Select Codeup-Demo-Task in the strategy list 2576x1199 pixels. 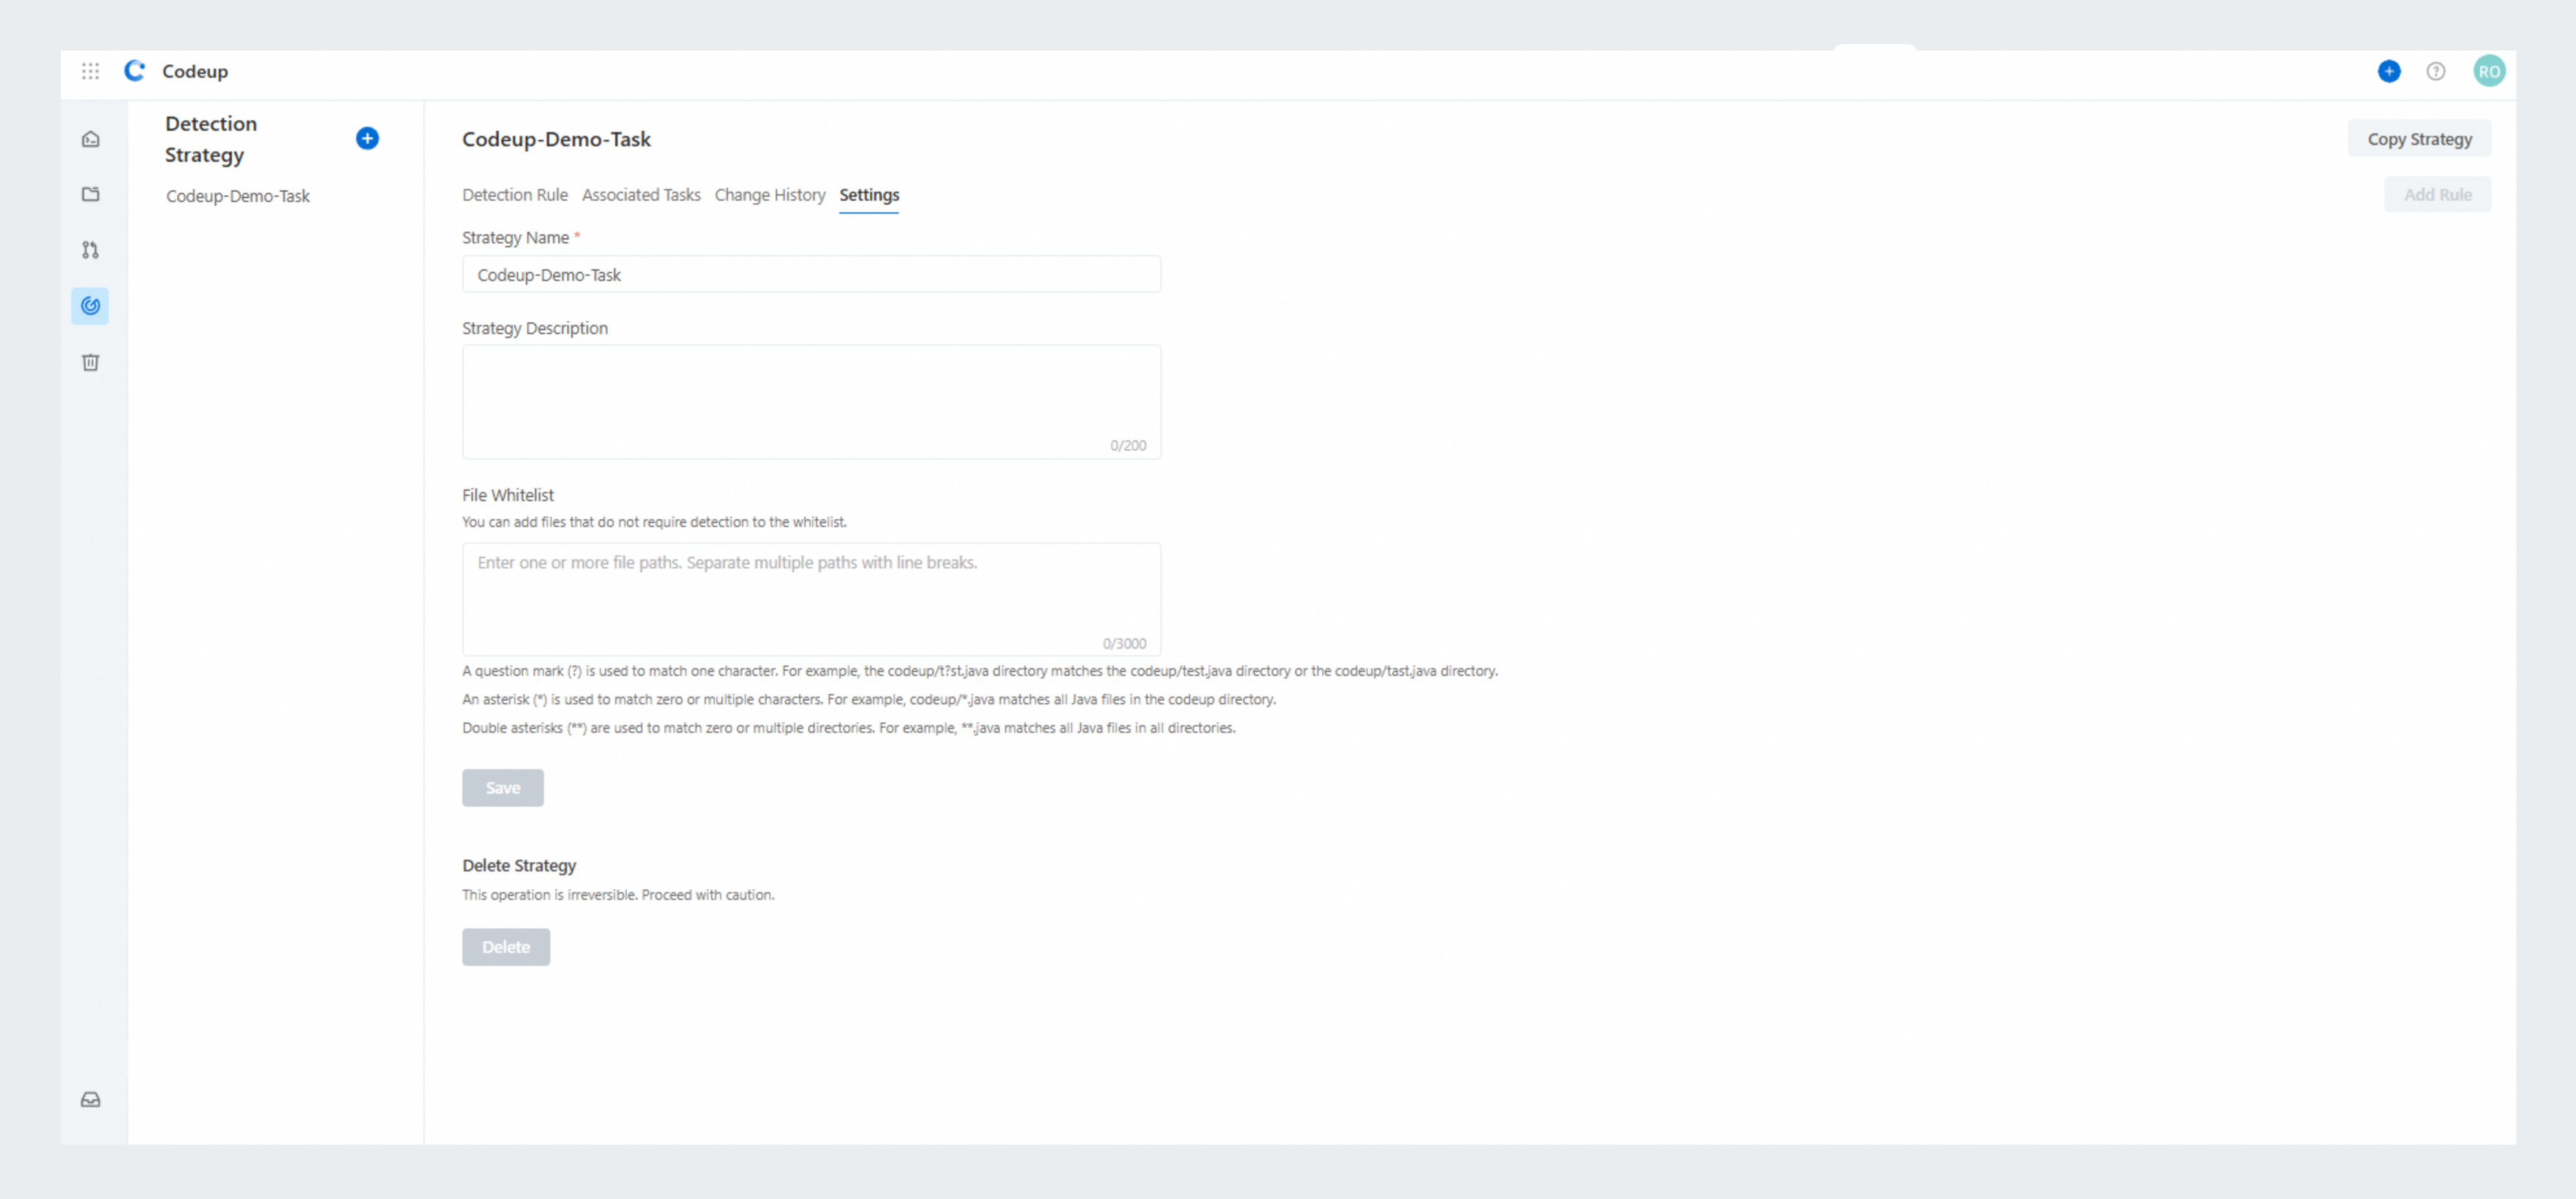238,196
